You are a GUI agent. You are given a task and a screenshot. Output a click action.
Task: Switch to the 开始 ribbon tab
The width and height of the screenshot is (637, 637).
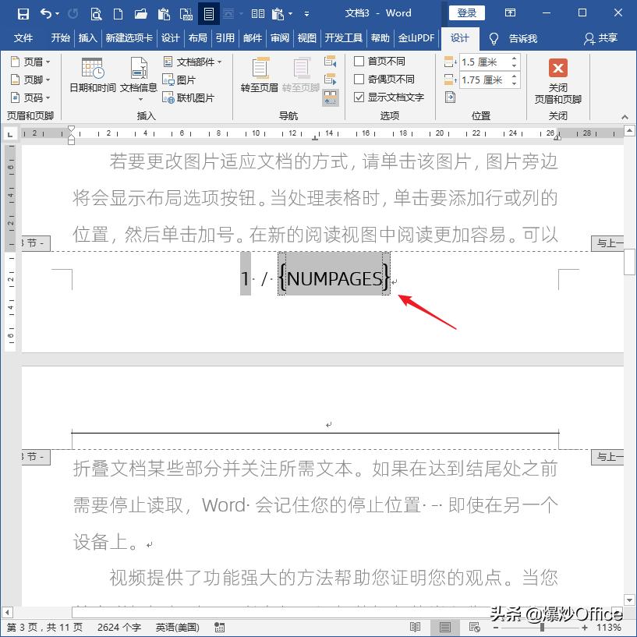point(60,38)
